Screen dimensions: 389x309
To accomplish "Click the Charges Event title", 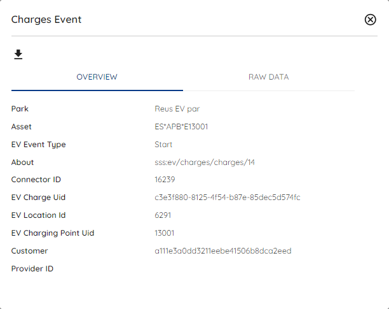I will (x=46, y=20).
